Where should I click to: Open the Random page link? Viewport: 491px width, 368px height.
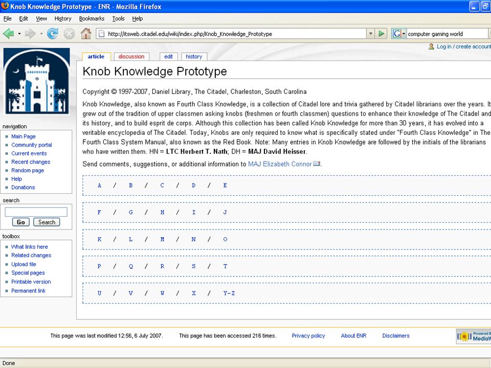(x=28, y=170)
